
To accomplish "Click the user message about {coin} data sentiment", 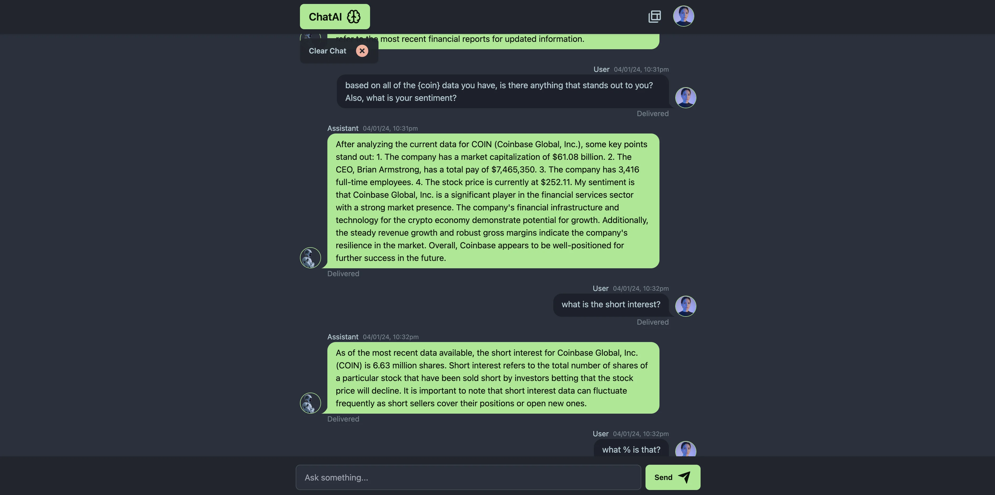I will click(x=502, y=91).
